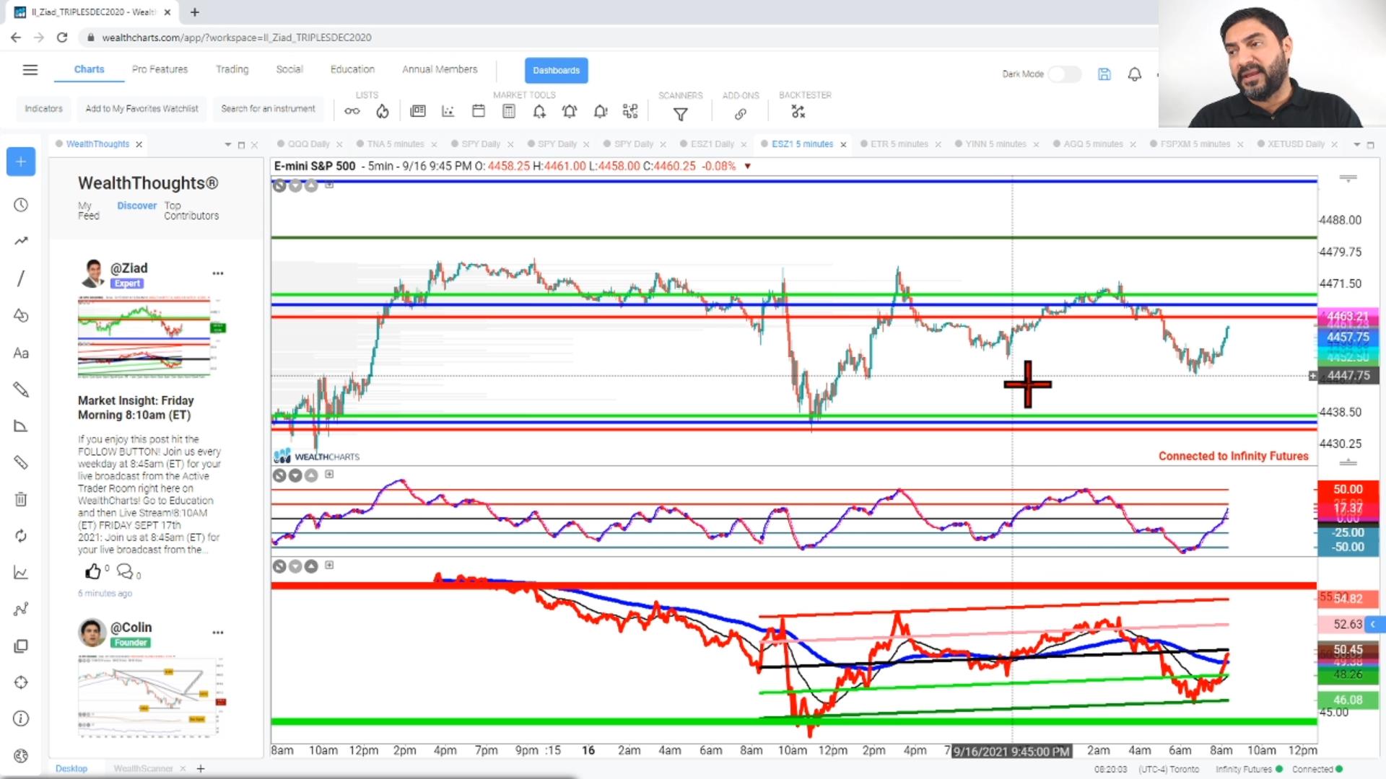Click the alert bell with exclamation icon
This screenshot has height=779, width=1386.
[x=600, y=111]
